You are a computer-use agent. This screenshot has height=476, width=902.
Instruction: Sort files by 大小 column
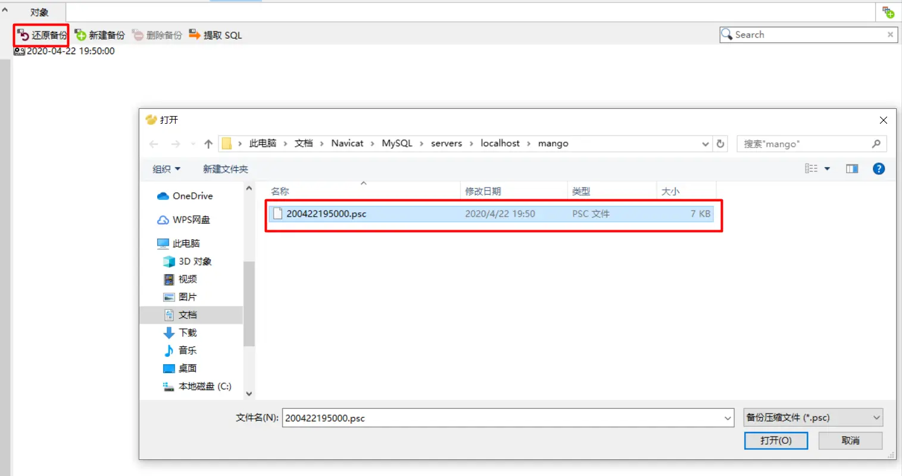686,191
